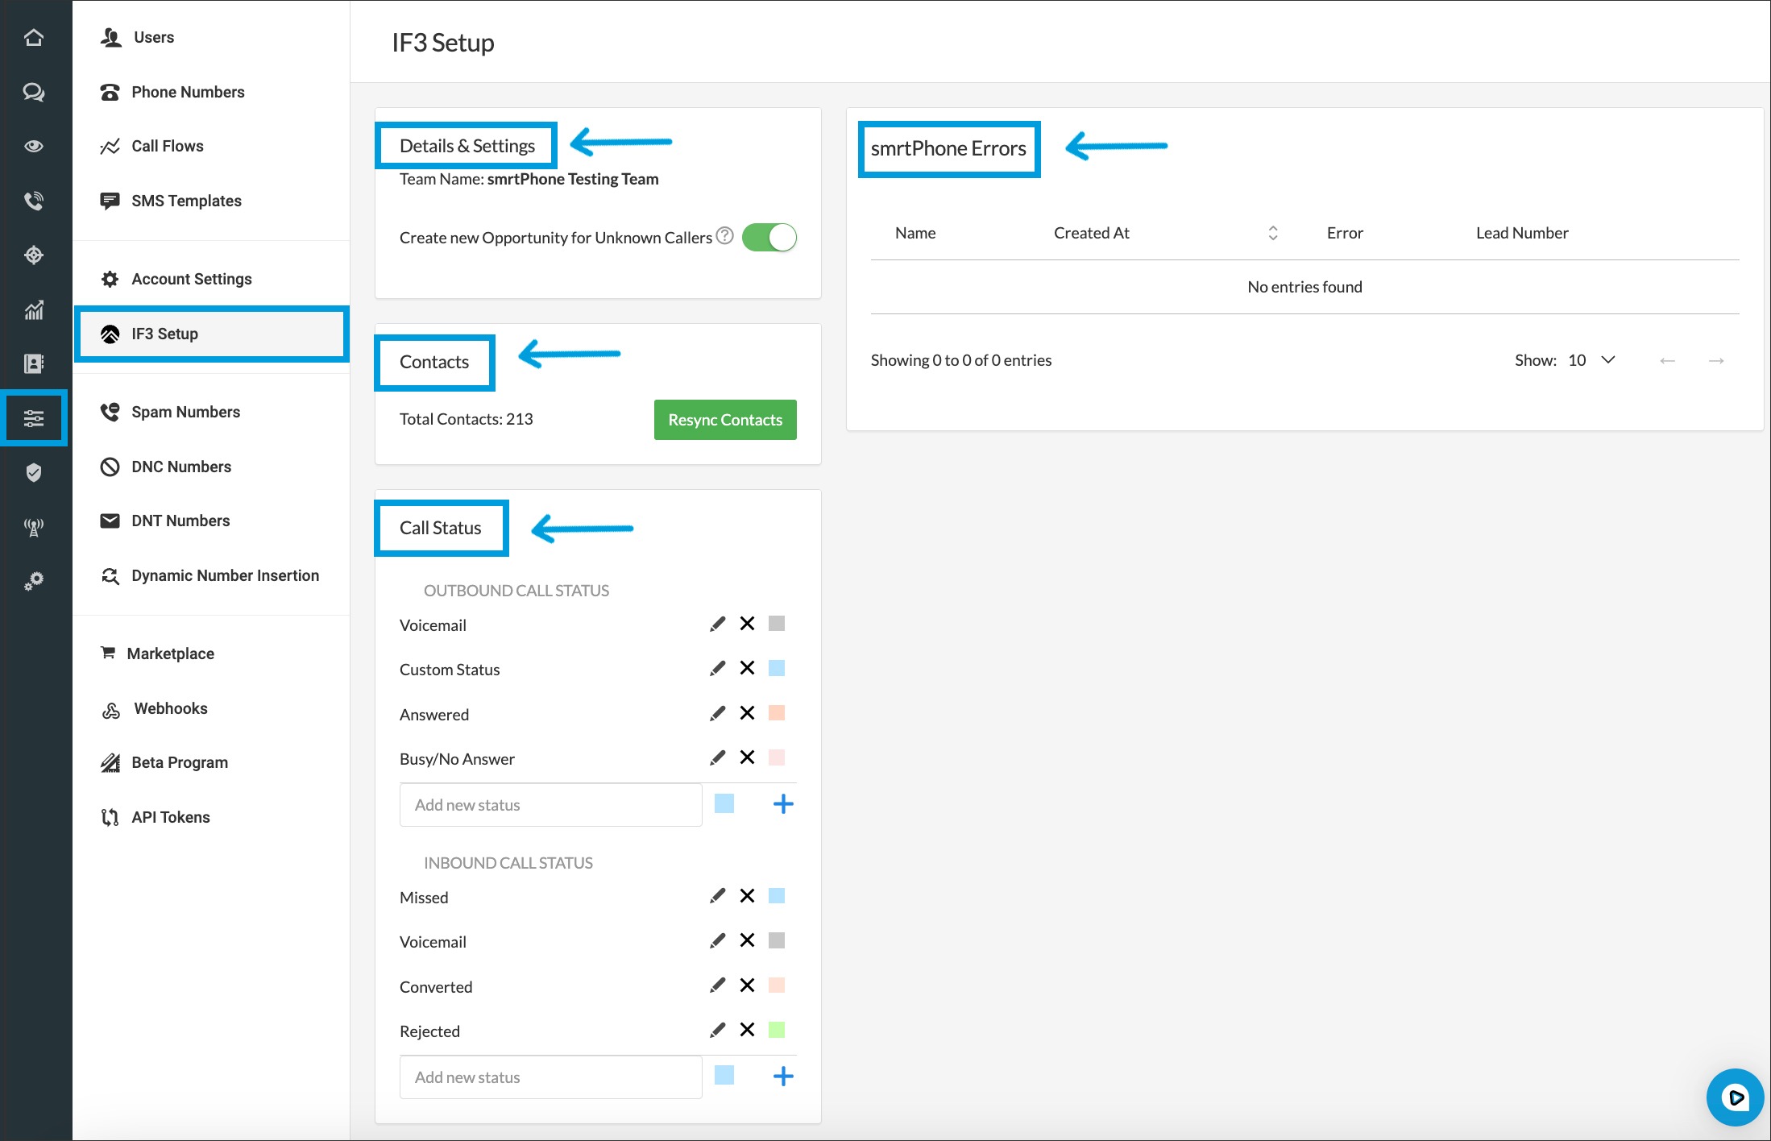
Task: Click the home icon in left rail
Action: point(34,37)
